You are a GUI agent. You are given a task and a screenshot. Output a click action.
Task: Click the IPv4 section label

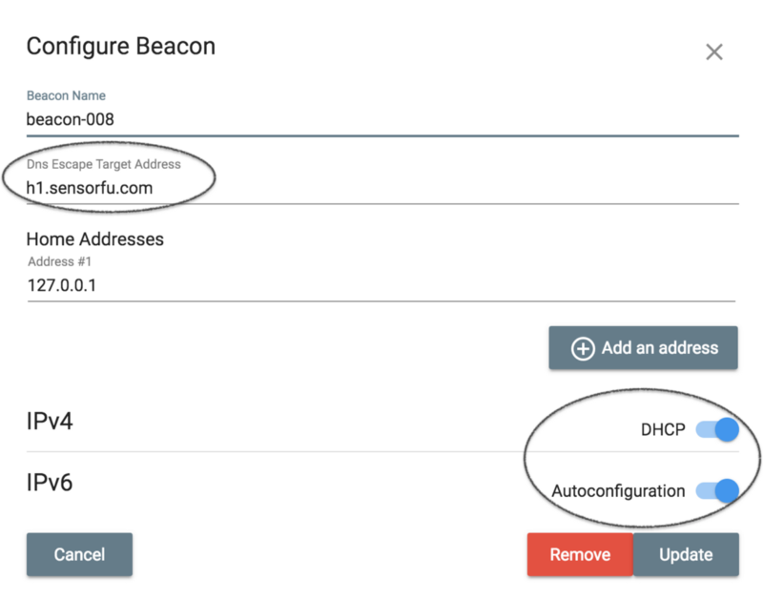[x=50, y=422]
